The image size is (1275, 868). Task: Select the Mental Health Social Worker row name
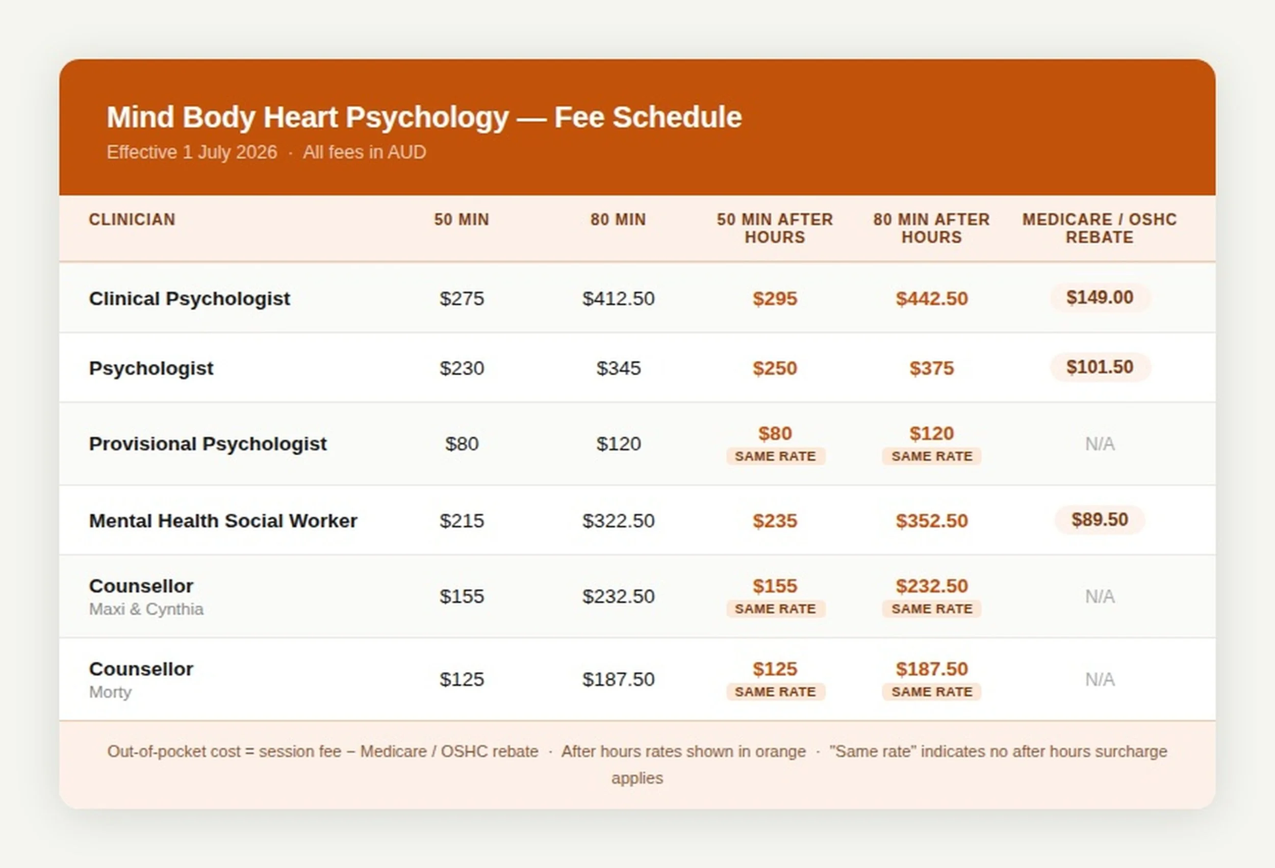point(223,520)
